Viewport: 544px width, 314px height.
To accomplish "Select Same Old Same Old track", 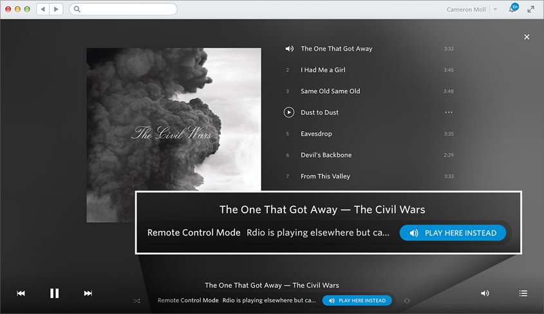I will (330, 91).
